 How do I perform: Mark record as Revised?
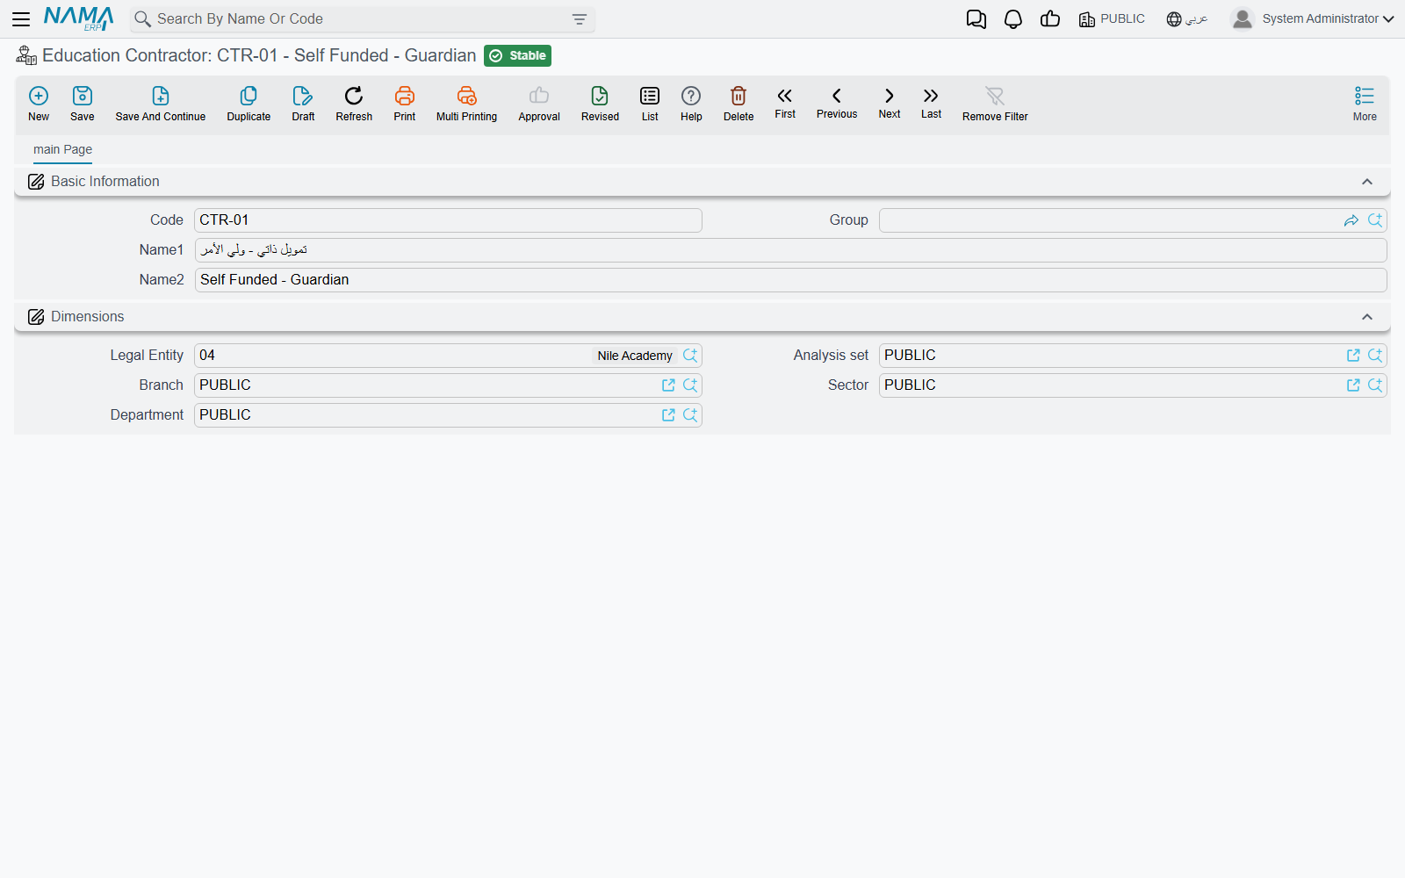(x=600, y=104)
